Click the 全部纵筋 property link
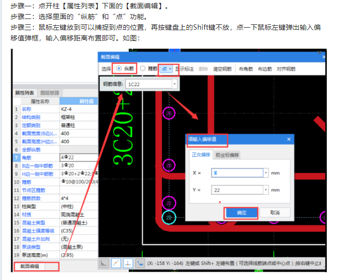The width and height of the screenshot is (338, 280). click(31, 150)
